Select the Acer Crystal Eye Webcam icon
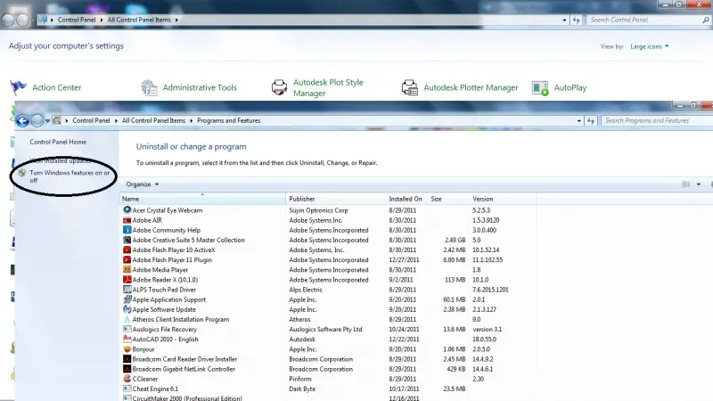The width and height of the screenshot is (713, 401). click(127, 210)
